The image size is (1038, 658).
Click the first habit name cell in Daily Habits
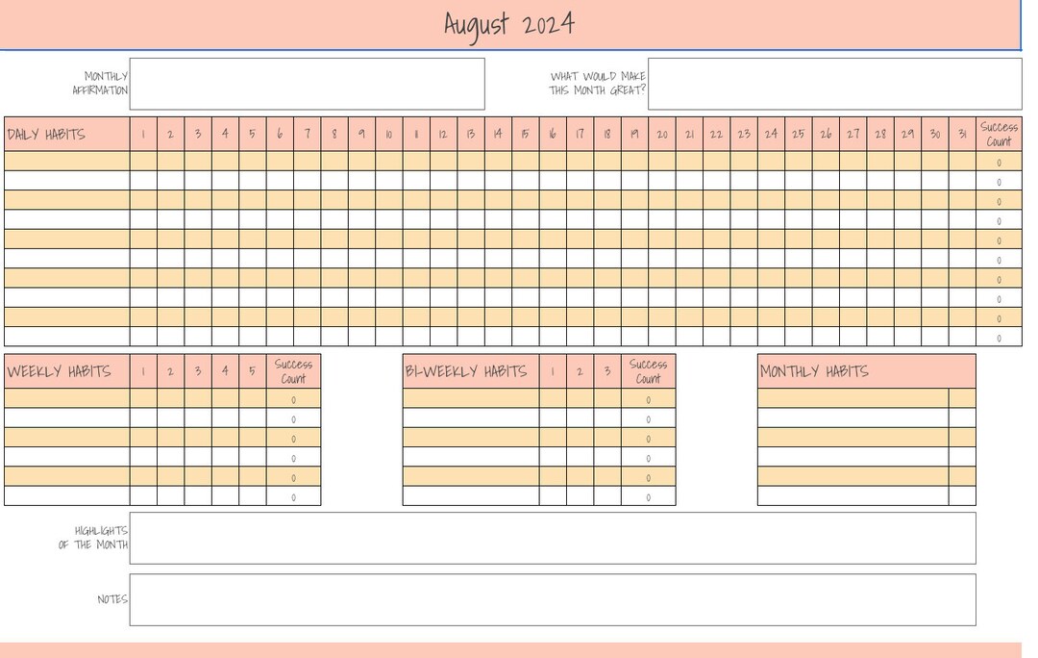click(x=65, y=162)
